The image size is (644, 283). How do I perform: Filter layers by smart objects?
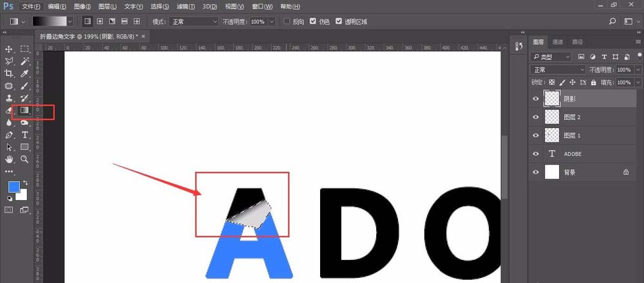pyautogui.click(x=627, y=57)
